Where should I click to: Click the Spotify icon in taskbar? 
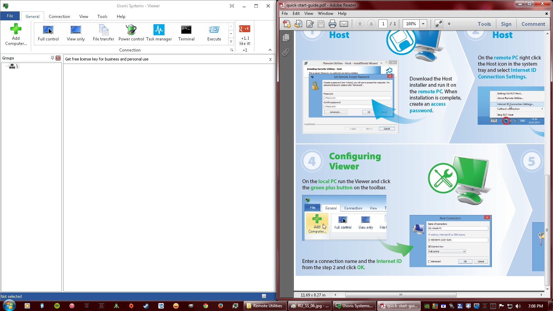pos(57,306)
